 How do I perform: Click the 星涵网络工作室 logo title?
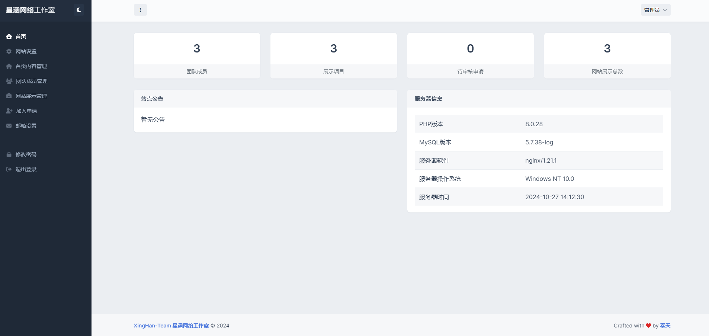coord(31,10)
